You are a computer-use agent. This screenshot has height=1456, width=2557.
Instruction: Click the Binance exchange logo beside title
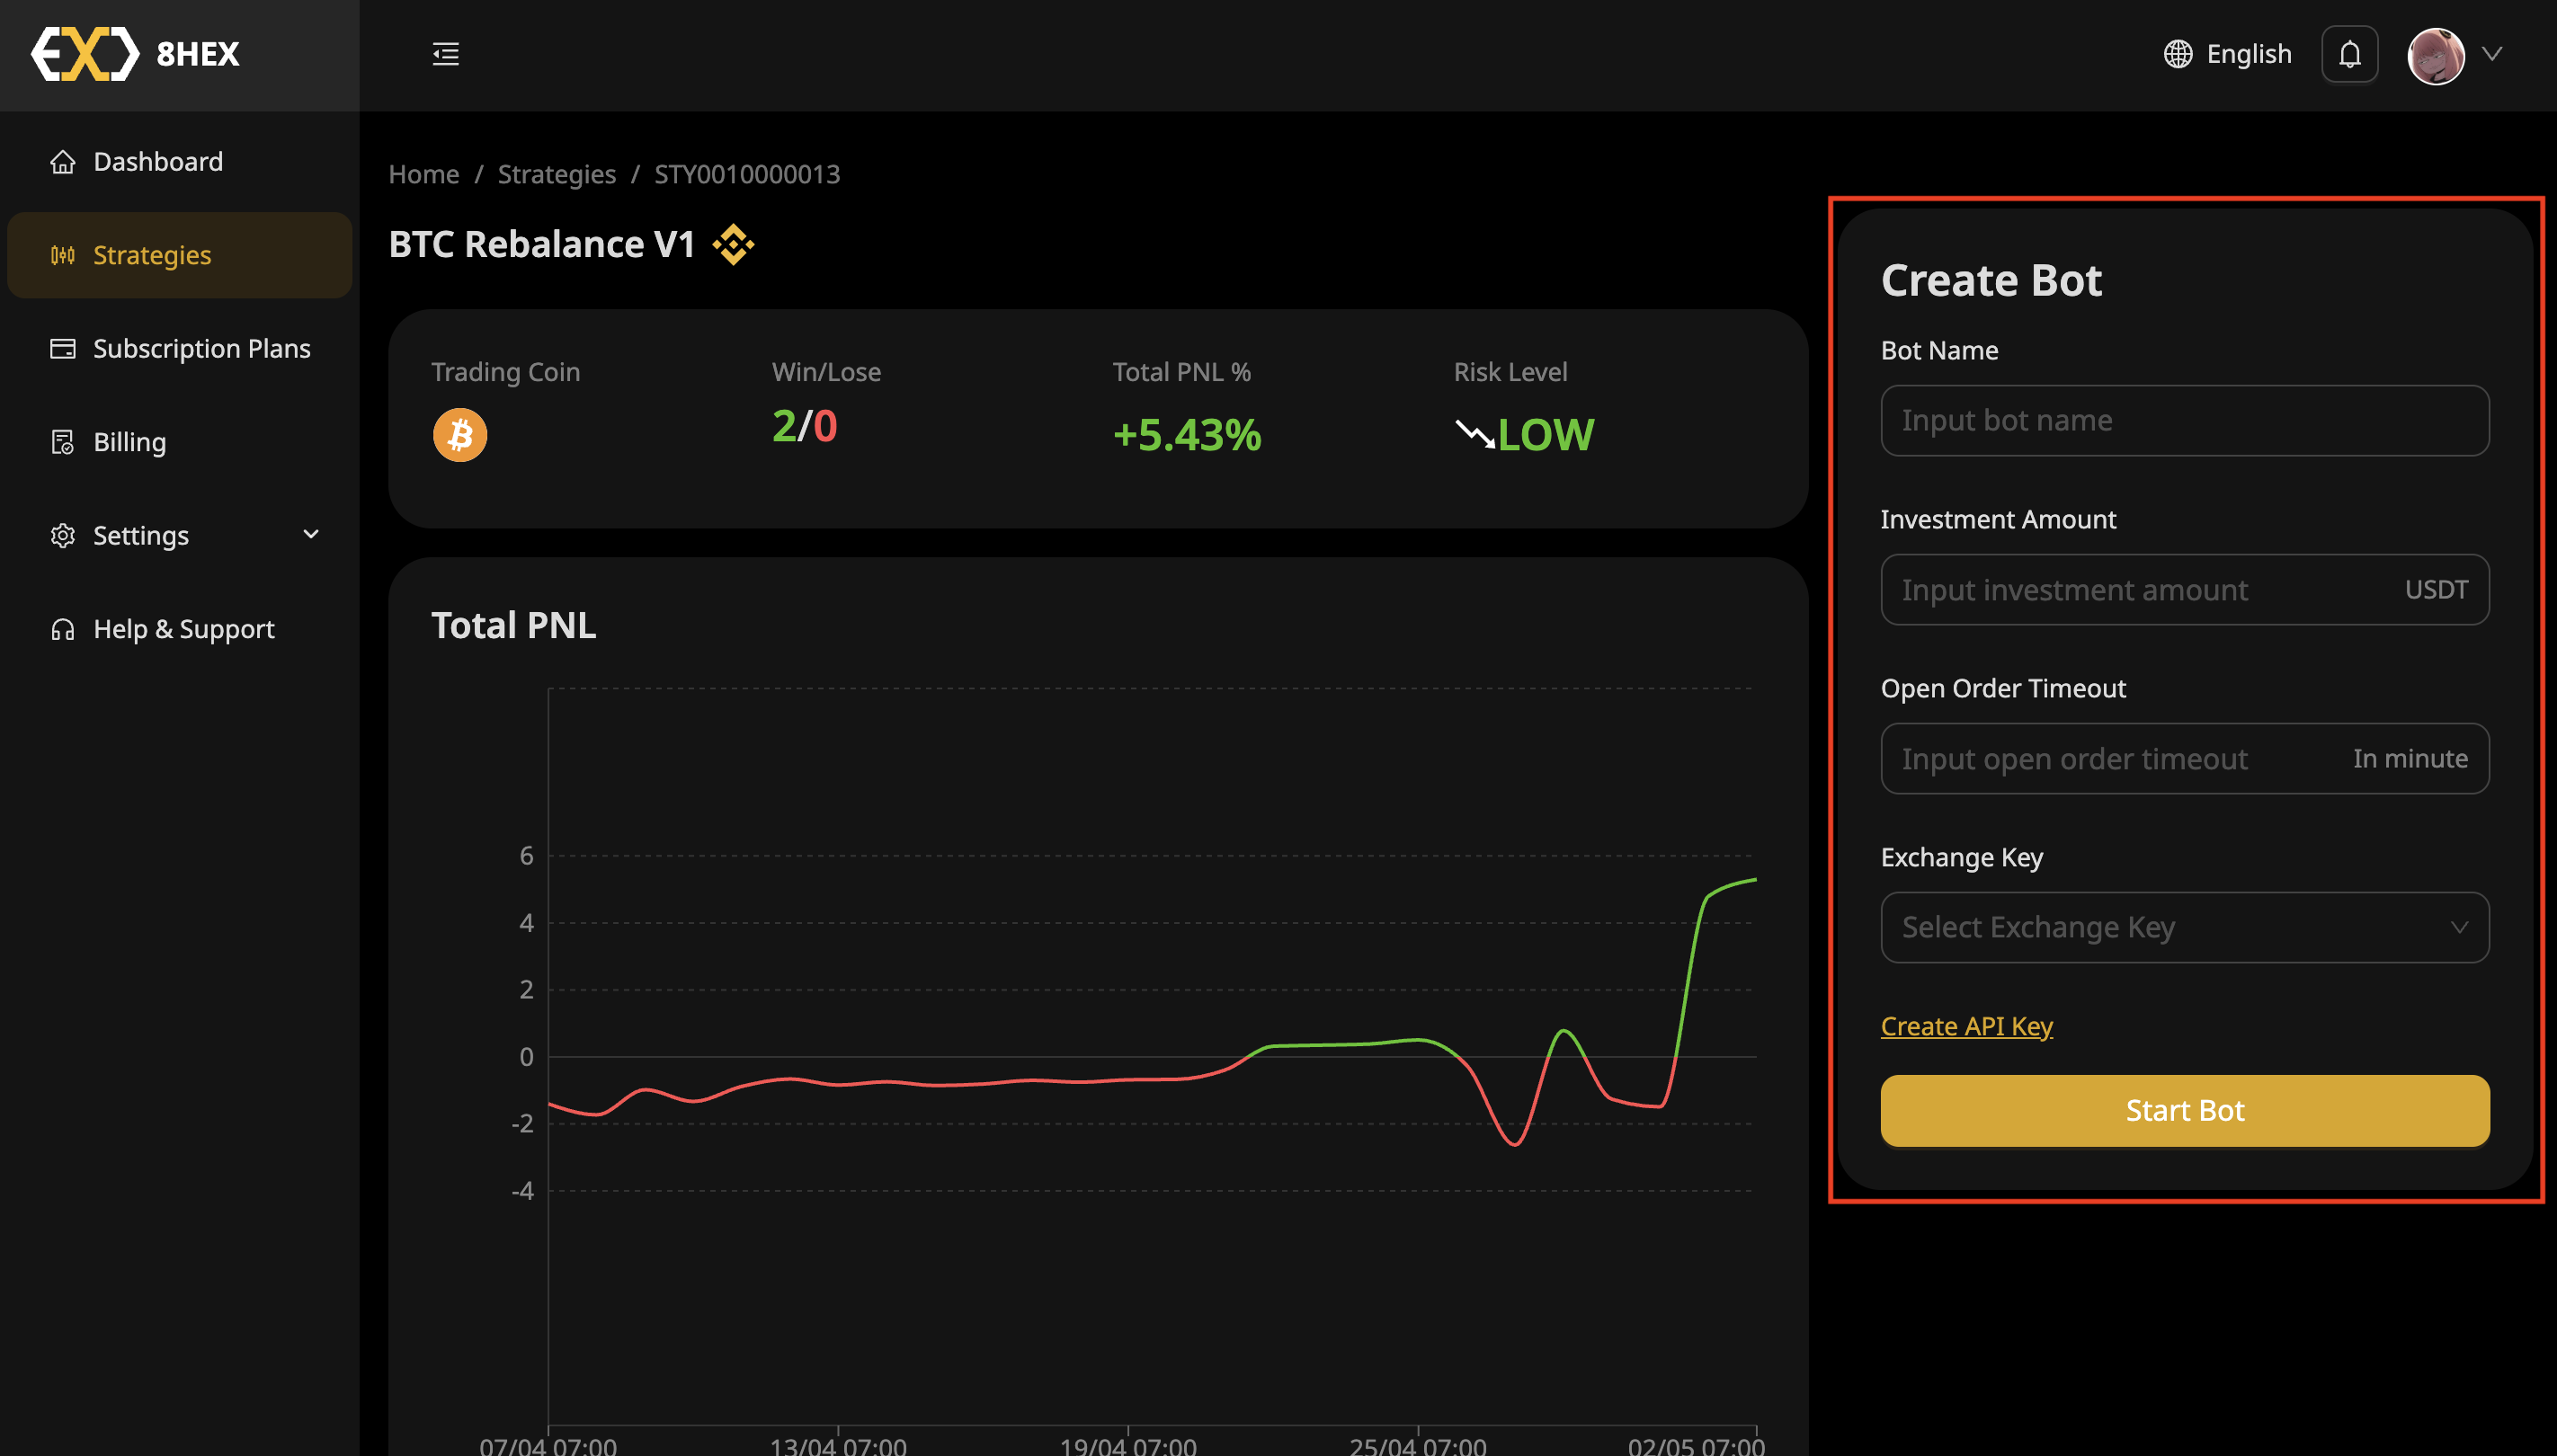coord(734,244)
